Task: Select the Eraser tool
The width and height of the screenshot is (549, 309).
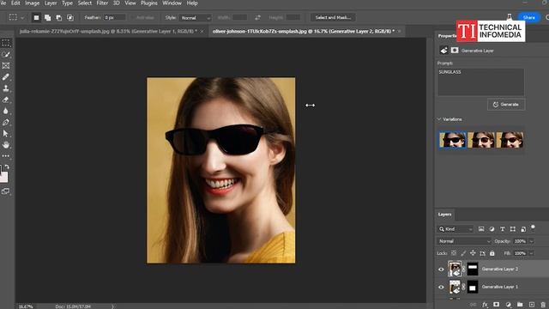Action: 6,100
